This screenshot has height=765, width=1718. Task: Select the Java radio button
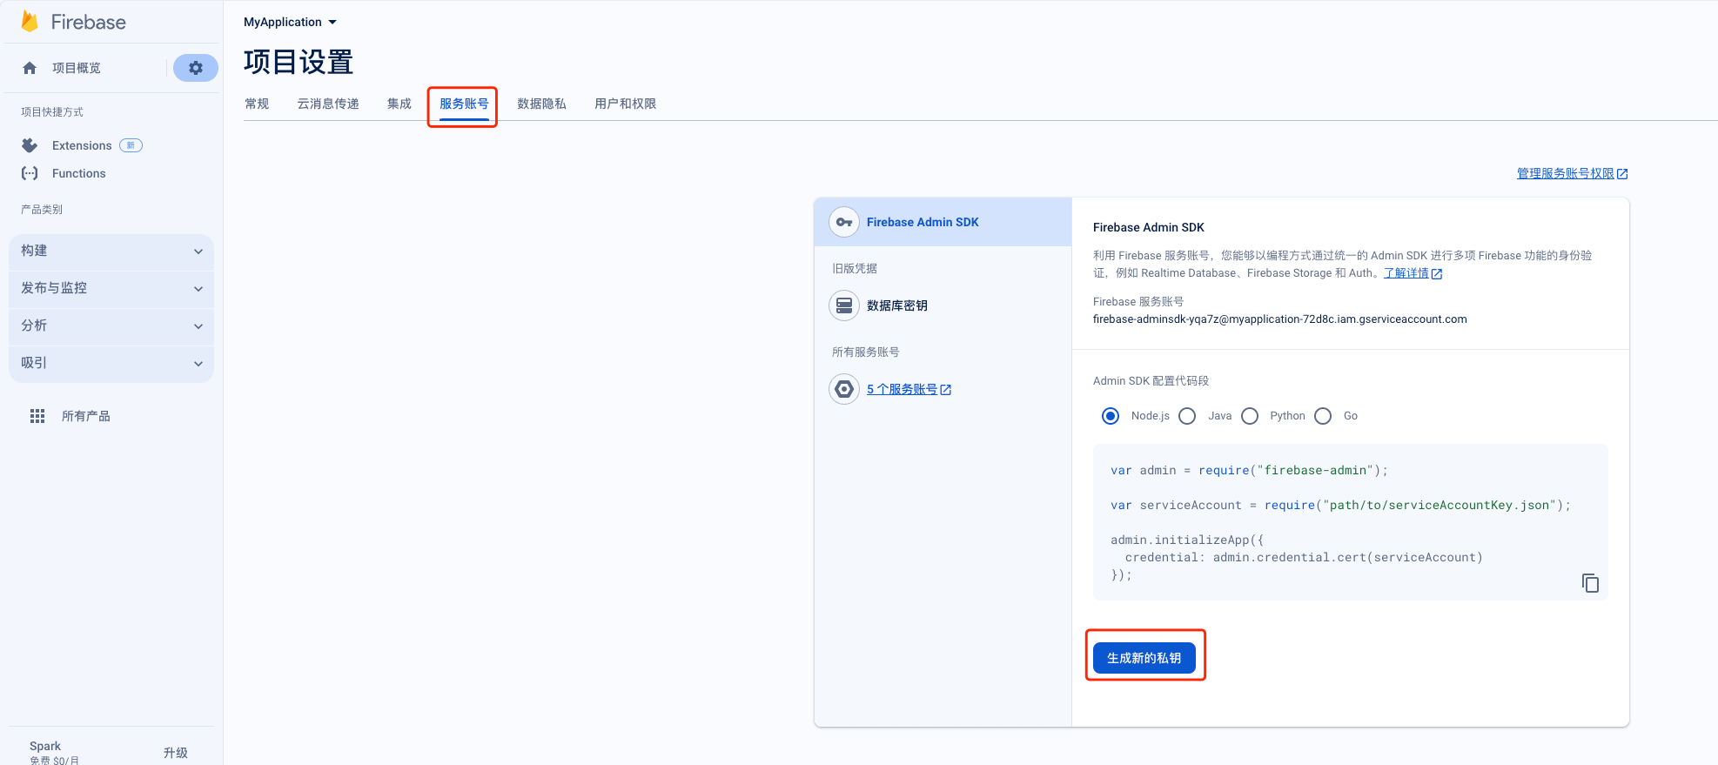(1187, 416)
